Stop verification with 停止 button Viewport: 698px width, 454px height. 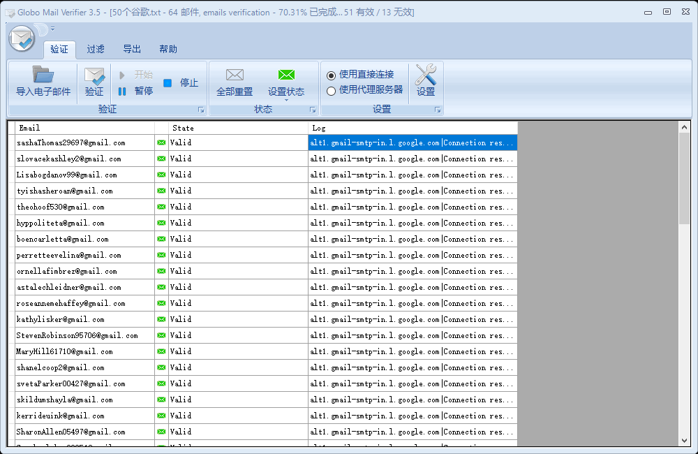(181, 83)
